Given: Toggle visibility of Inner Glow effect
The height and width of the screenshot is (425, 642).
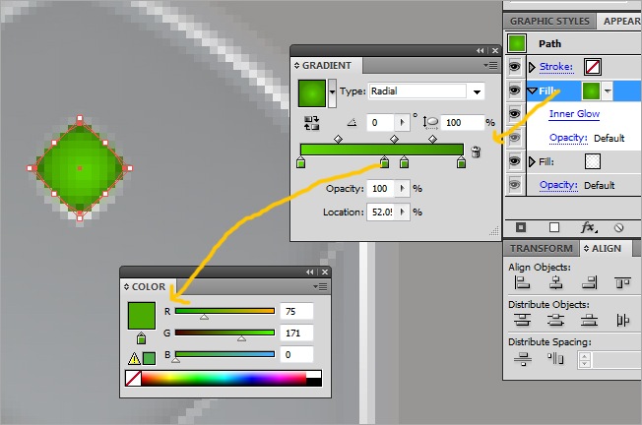Looking at the screenshot, I should click(x=515, y=114).
